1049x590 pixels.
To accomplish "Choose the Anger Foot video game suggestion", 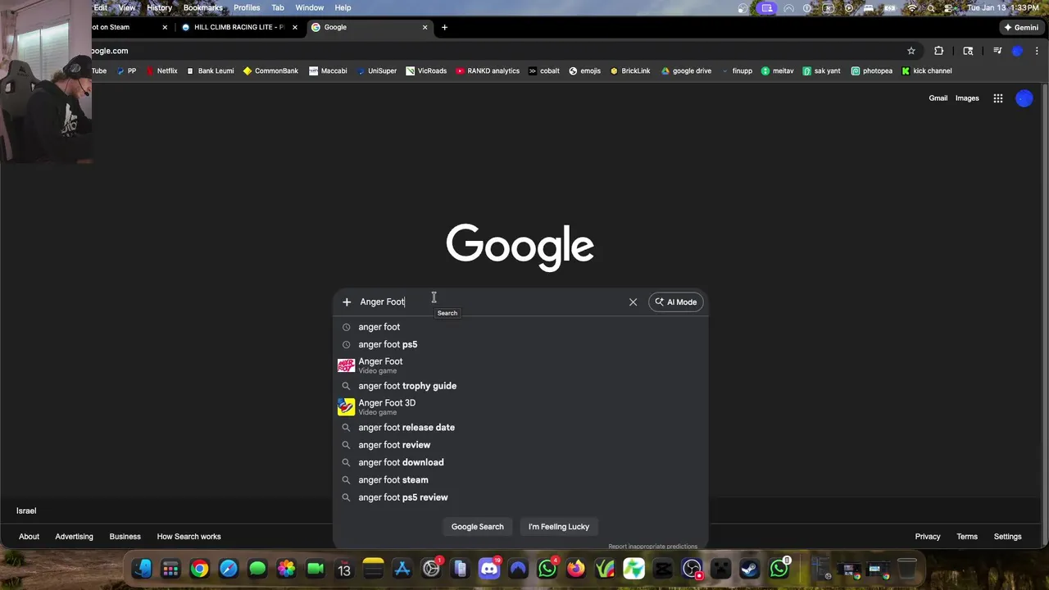I will point(520,365).
